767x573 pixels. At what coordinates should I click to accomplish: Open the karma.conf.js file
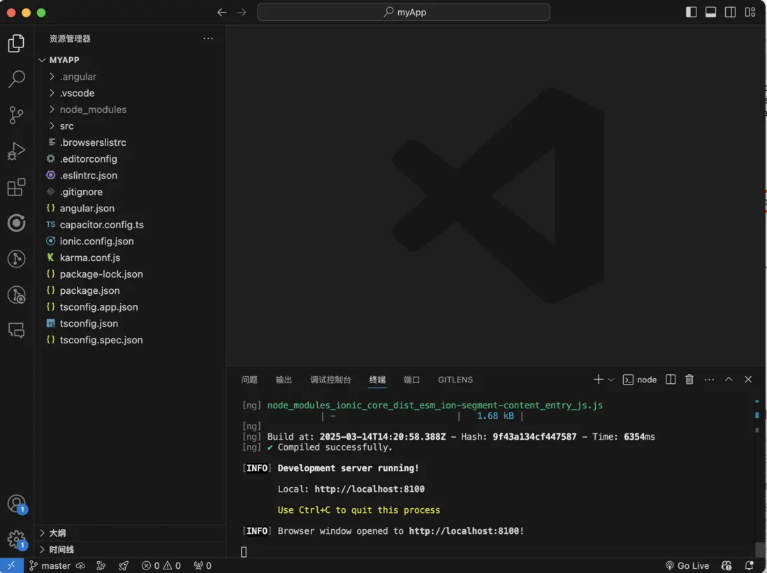[x=131, y=258]
